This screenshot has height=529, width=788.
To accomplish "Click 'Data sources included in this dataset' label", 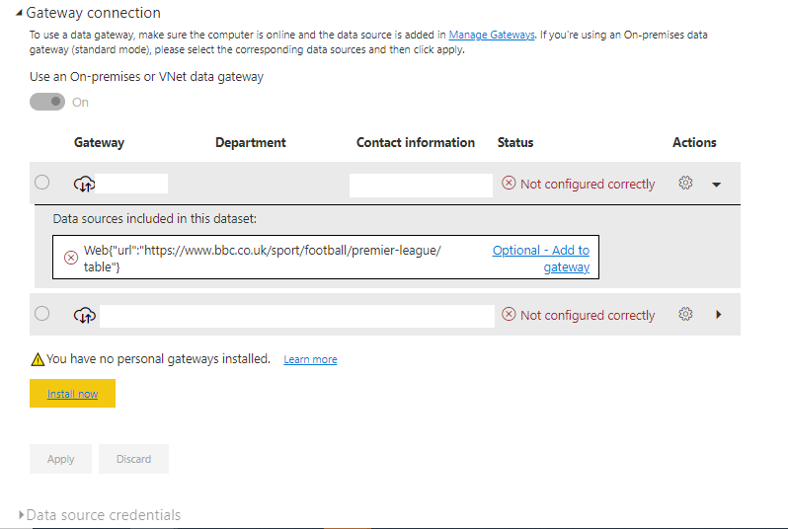I will [155, 218].
